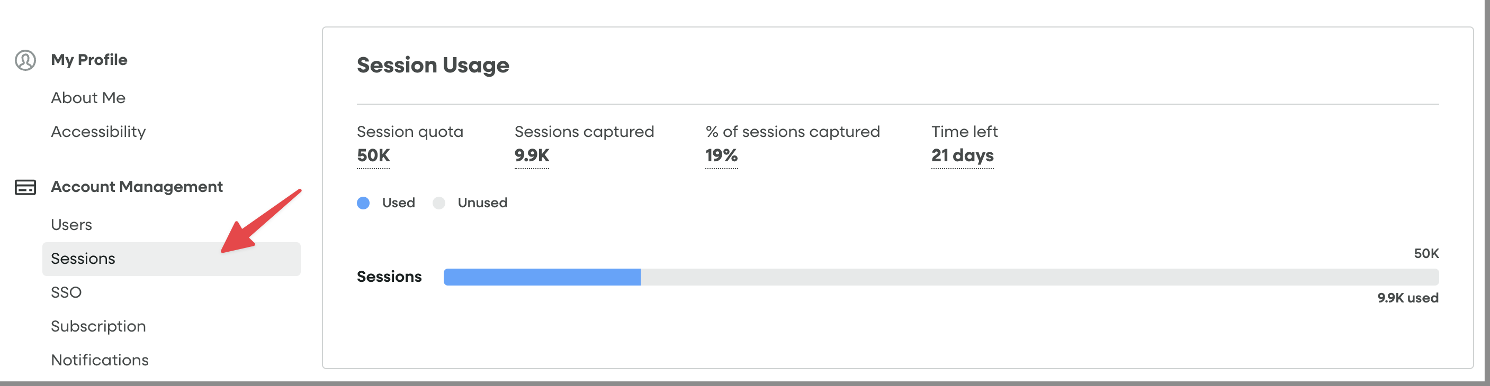Click the 19% of sessions captured value
Image resolution: width=1490 pixels, height=386 pixels.
point(721,155)
